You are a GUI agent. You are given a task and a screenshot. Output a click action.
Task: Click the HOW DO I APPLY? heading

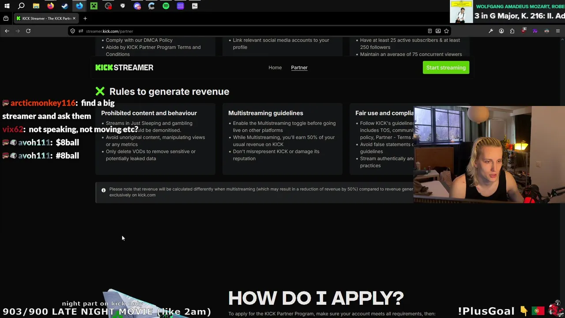(x=316, y=298)
